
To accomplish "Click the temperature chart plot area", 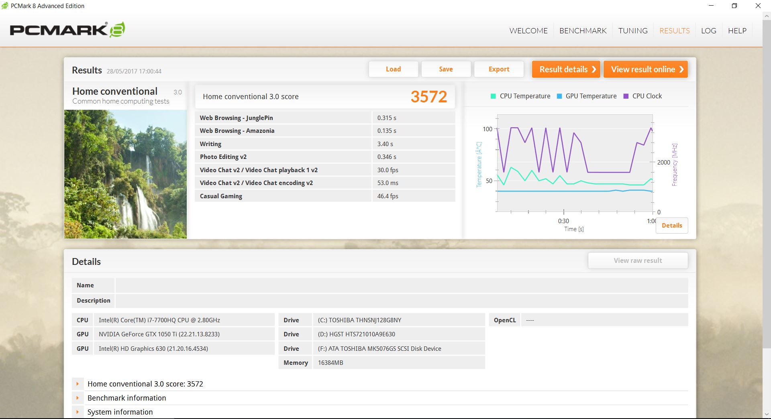I will (575, 163).
